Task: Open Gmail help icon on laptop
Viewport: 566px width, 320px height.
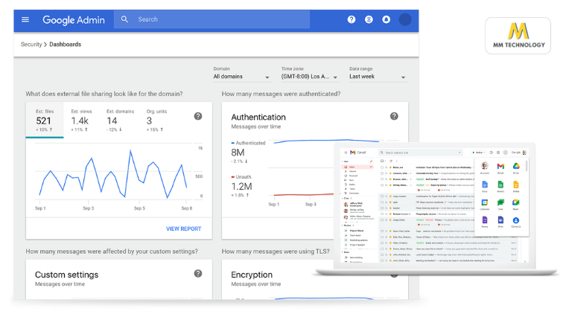Action: coord(491,153)
